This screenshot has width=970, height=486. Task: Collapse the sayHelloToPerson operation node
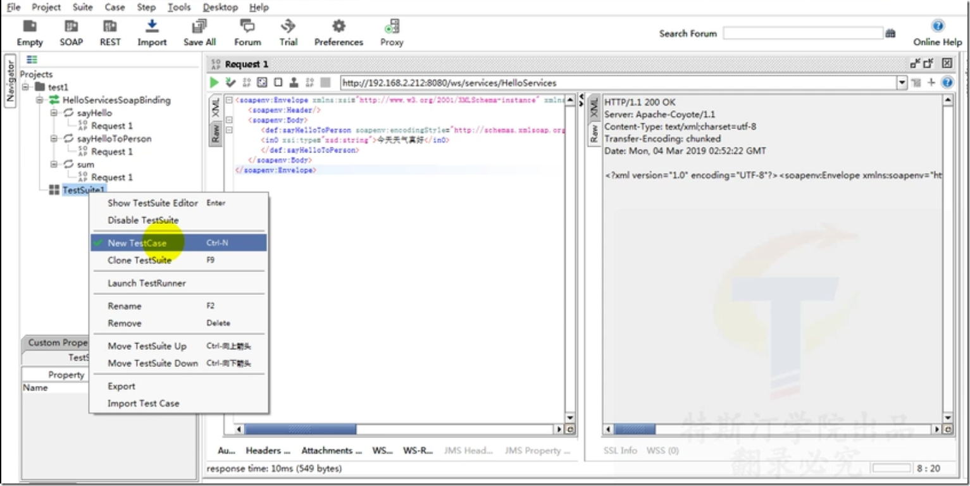54,139
